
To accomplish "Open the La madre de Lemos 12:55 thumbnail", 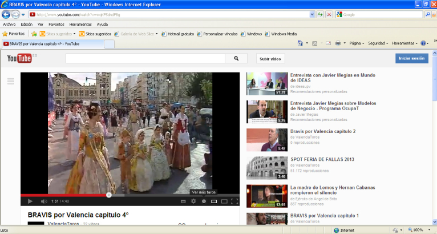I will coord(267,196).
